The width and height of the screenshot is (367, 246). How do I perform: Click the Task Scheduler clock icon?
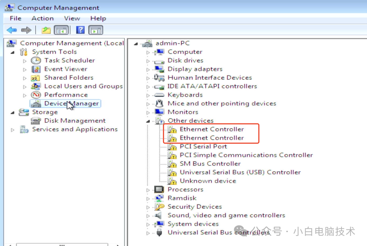point(36,60)
